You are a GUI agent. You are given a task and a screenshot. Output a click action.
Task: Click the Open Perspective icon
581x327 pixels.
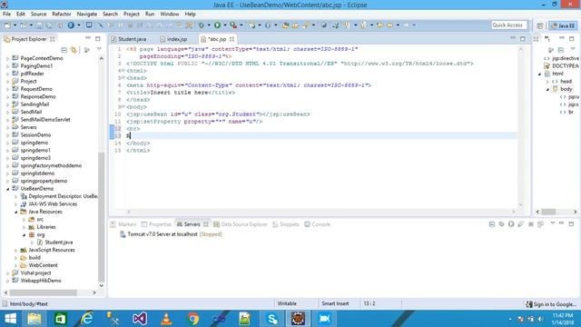point(540,25)
